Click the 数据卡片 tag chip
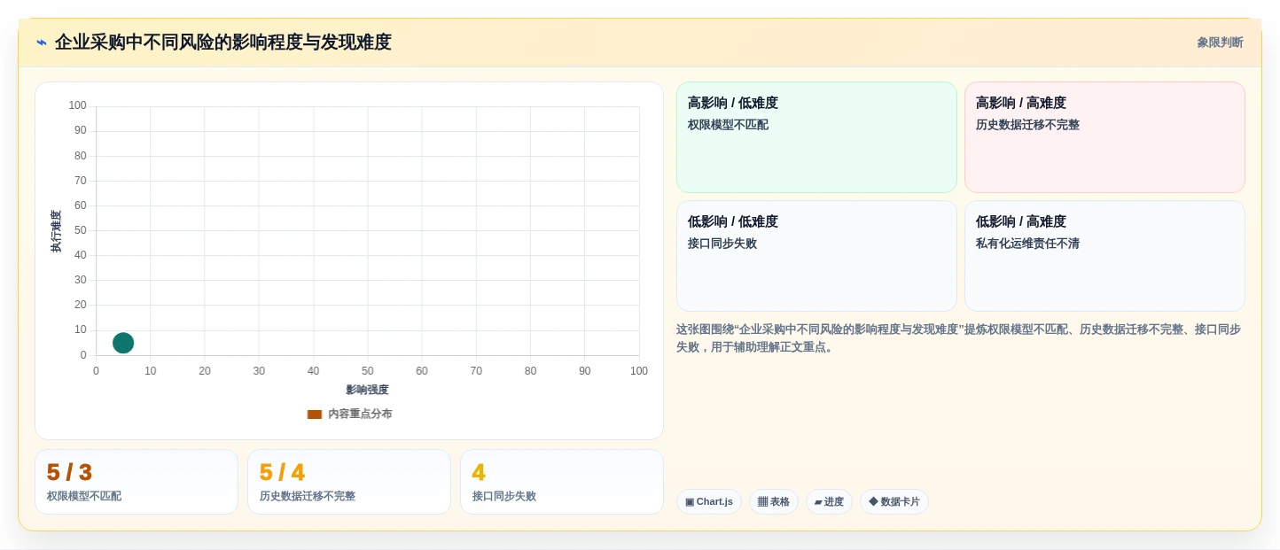This screenshot has height=550, width=1280. [x=894, y=502]
